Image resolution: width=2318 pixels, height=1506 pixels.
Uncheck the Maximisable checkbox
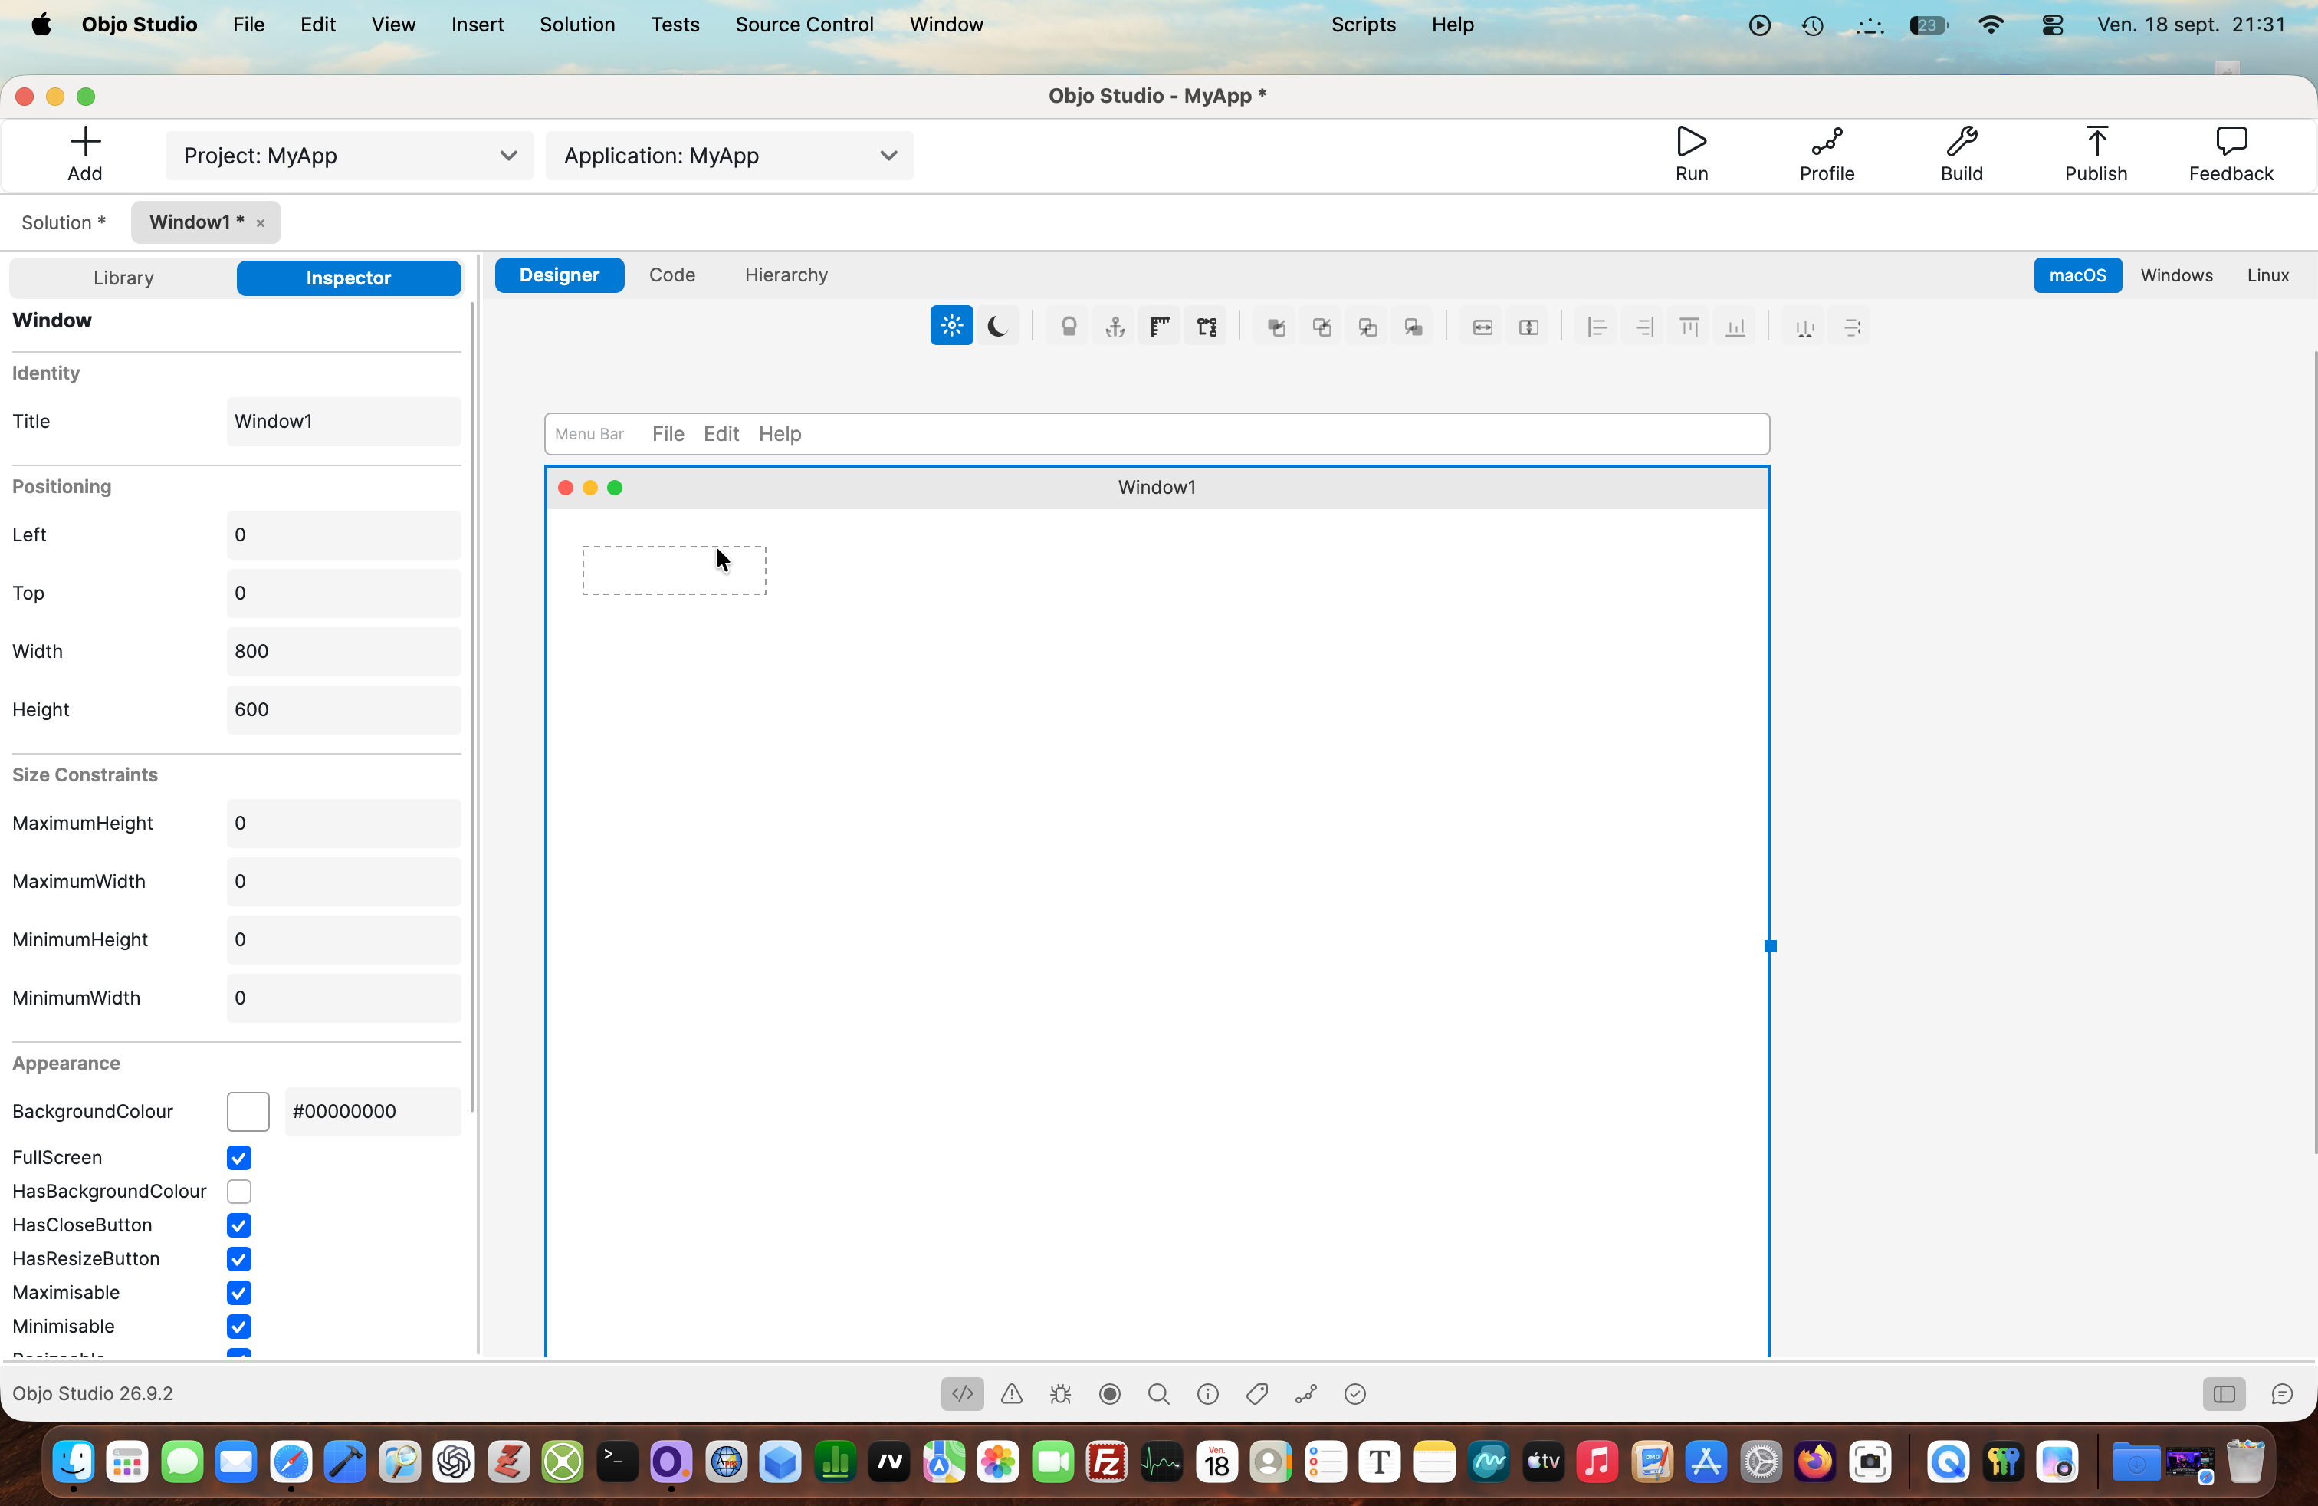pyautogui.click(x=238, y=1293)
